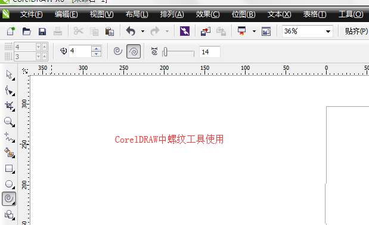Click the CorelDRAW logo icon in menu bar
369x225 pixels.
[5, 14]
